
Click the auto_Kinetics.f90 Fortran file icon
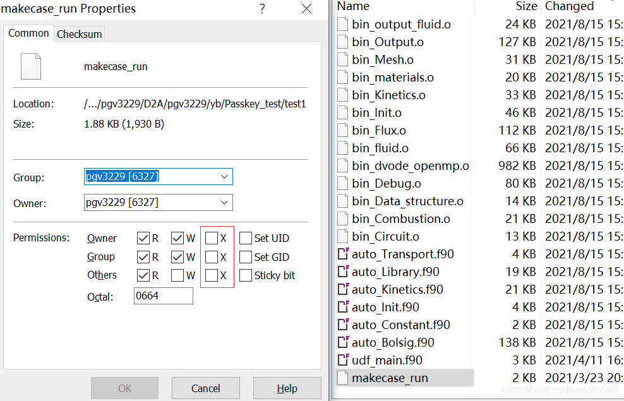[343, 289]
